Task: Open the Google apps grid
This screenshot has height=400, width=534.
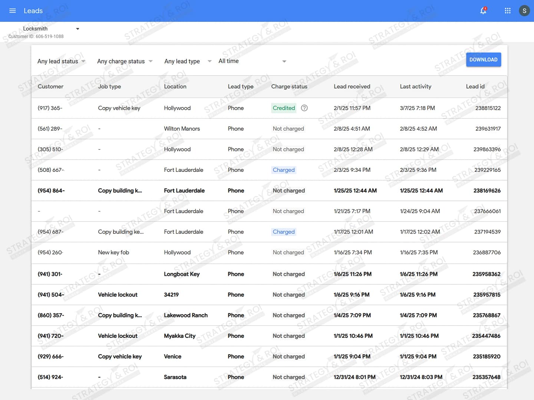Action: click(x=508, y=11)
